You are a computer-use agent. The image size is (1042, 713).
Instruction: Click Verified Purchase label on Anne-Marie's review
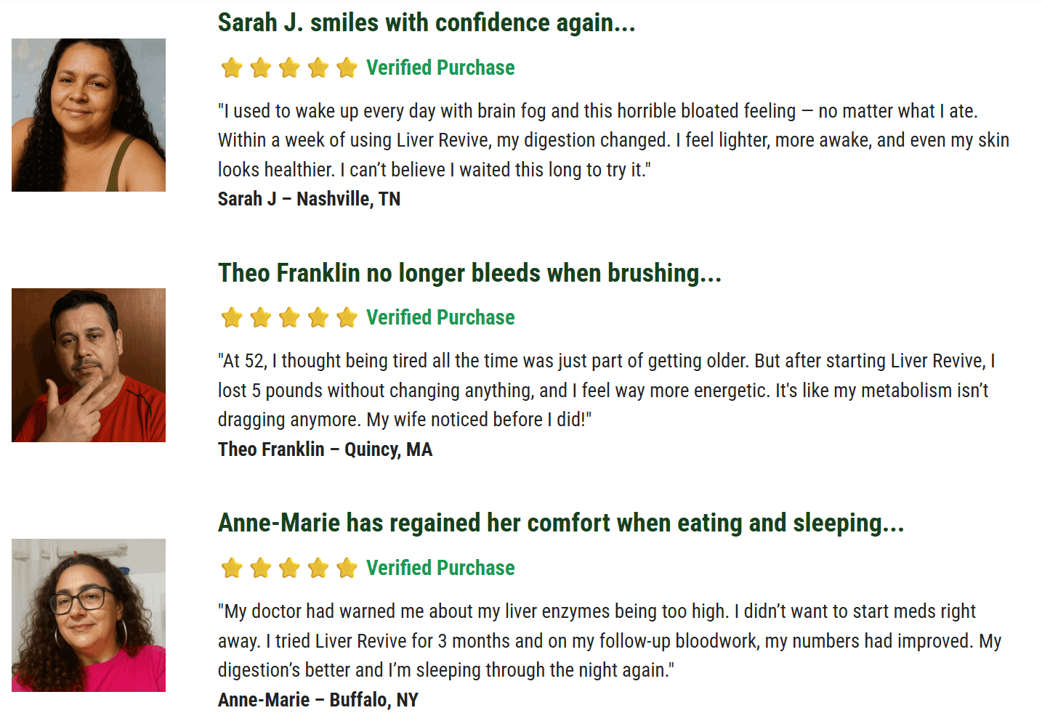coord(440,568)
